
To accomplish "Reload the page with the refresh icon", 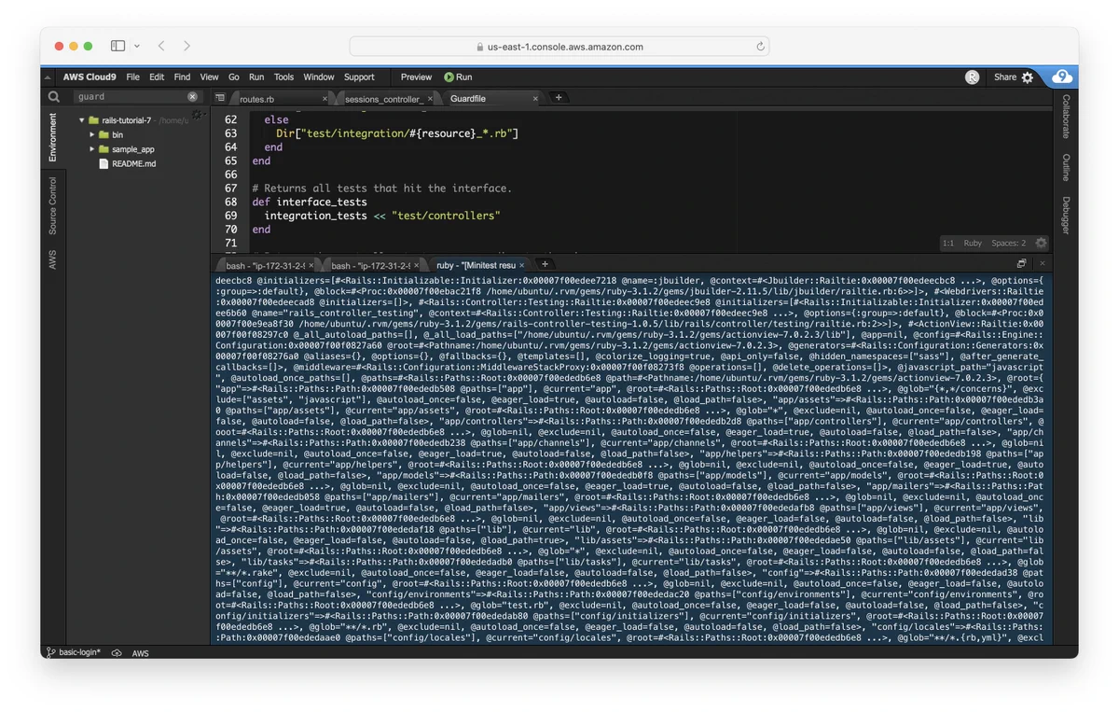I will [760, 46].
